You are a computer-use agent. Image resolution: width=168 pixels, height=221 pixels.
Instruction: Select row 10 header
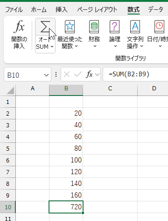(7, 207)
